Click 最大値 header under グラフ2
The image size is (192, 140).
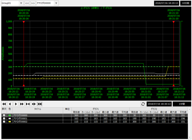pyautogui.click(x=173, y=112)
